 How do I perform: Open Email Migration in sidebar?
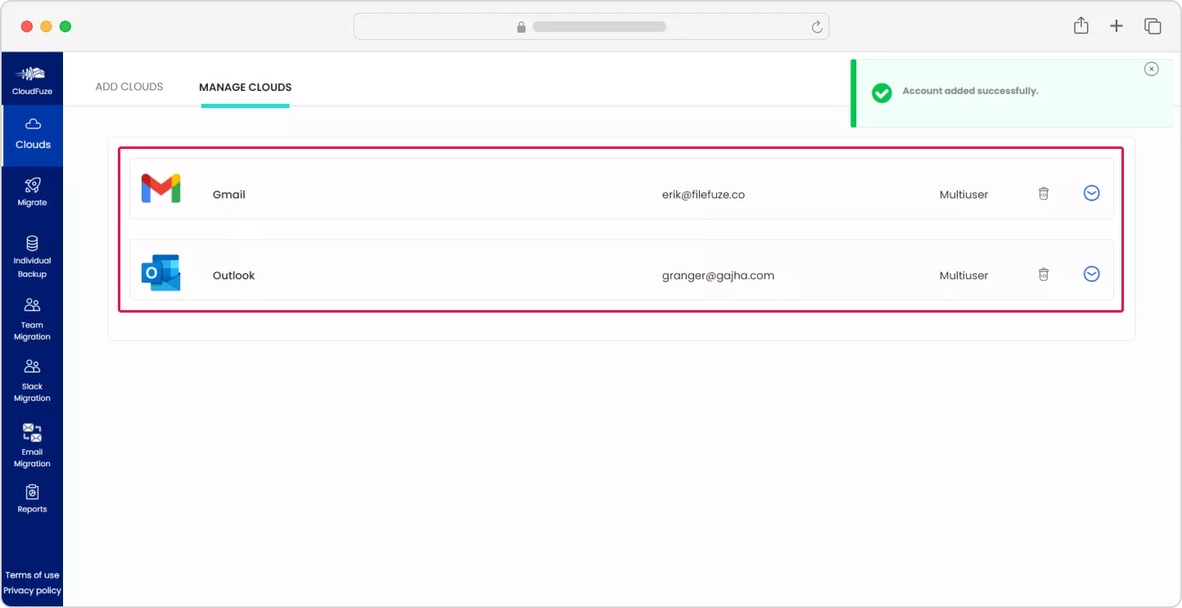[x=33, y=445]
